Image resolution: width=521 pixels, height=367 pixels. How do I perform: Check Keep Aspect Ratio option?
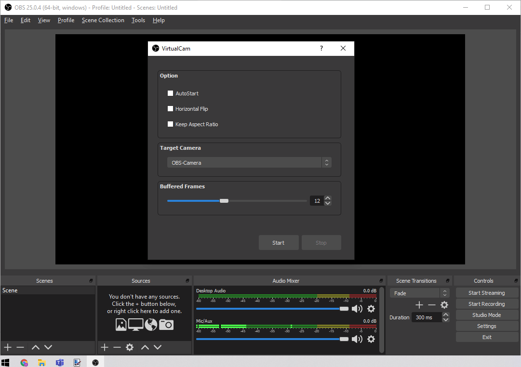click(x=170, y=124)
